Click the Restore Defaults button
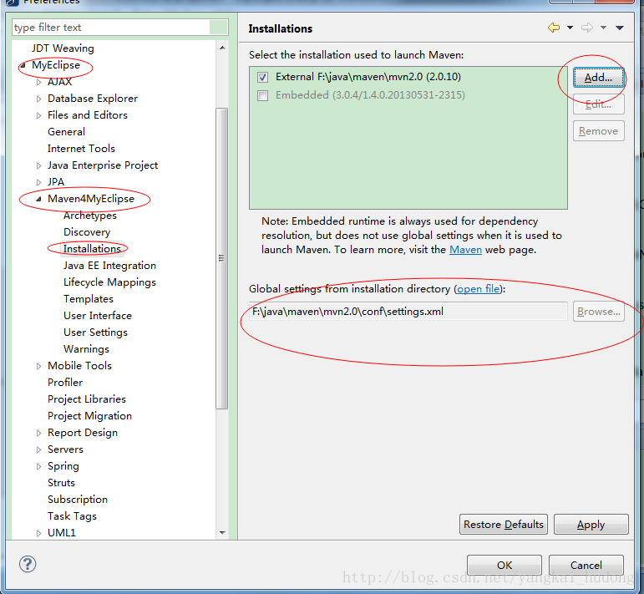Viewport: 644px width, 594px height. click(504, 525)
